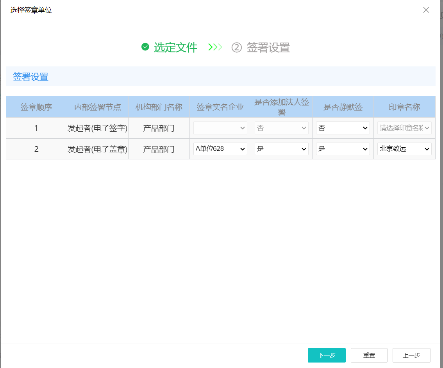Open the A单位628 enterprise dropdown
The image size is (443, 368).
pos(220,149)
